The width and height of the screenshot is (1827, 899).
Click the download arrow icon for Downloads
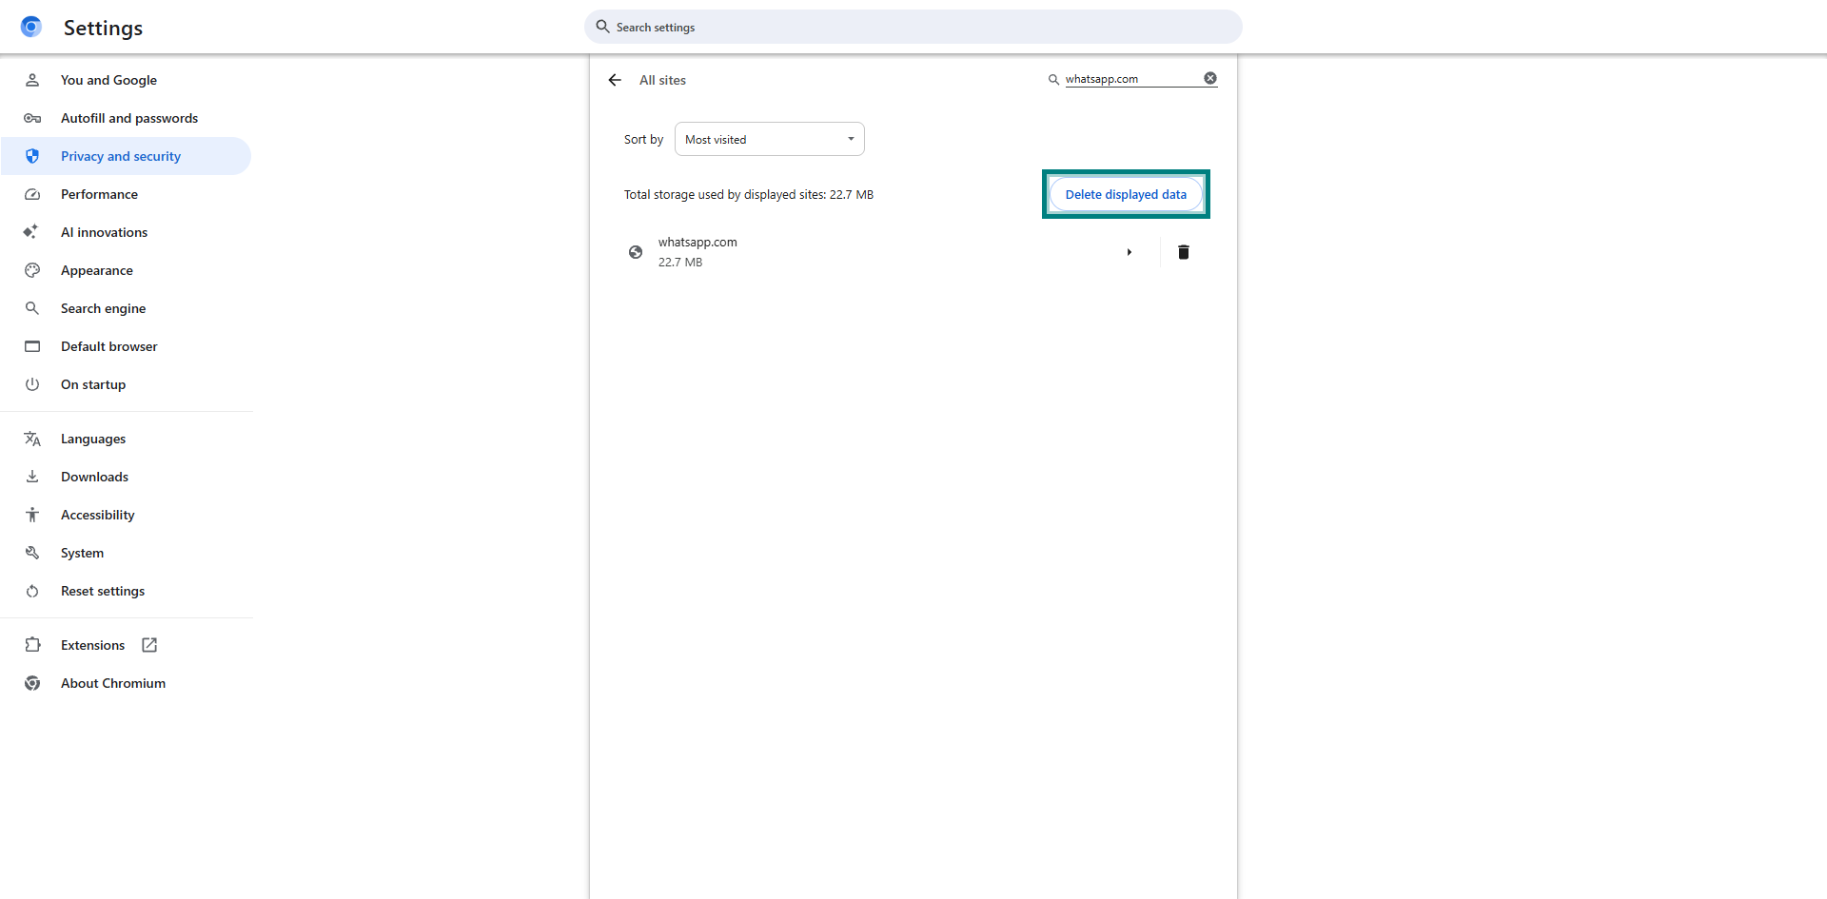32,477
